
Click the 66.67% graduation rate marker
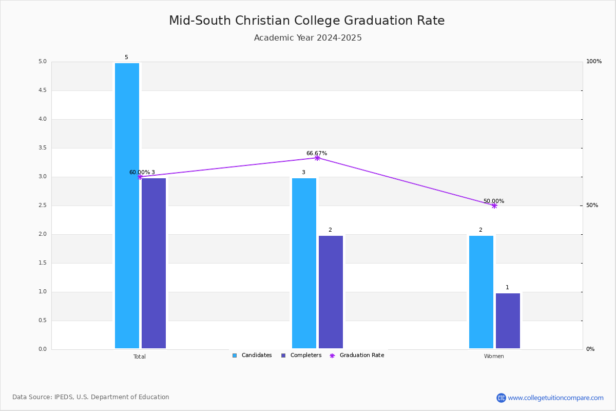pyautogui.click(x=317, y=158)
